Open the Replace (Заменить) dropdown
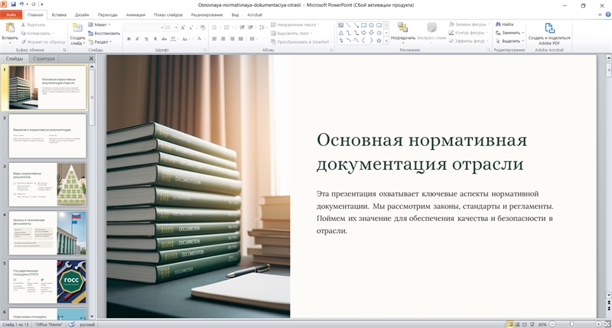Screen dimensions: 612x328 pos(509,33)
